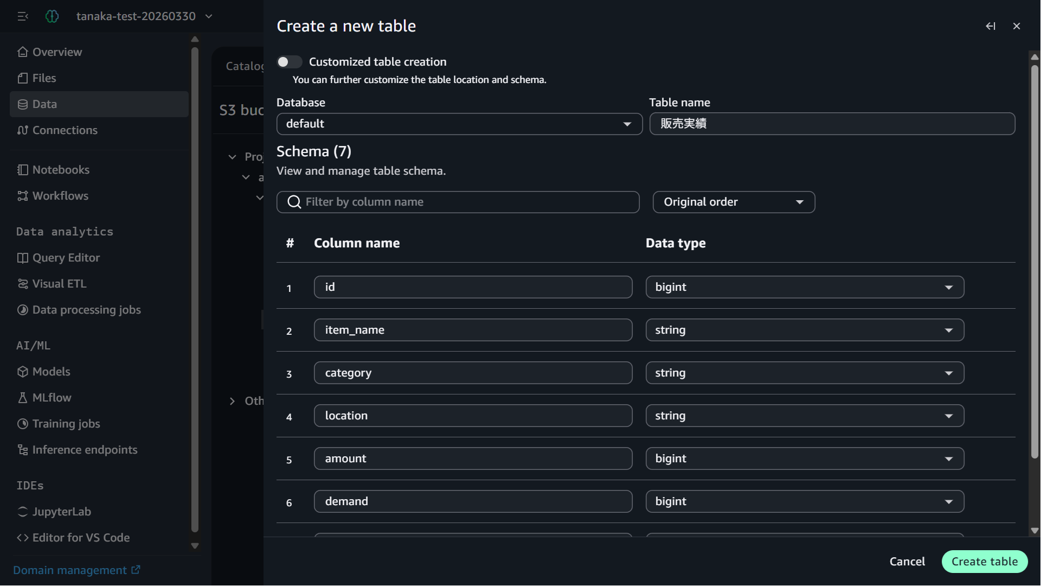Open data type dropdown for category
The width and height of the screenshot is (1041, 586).
pos(805,373)
